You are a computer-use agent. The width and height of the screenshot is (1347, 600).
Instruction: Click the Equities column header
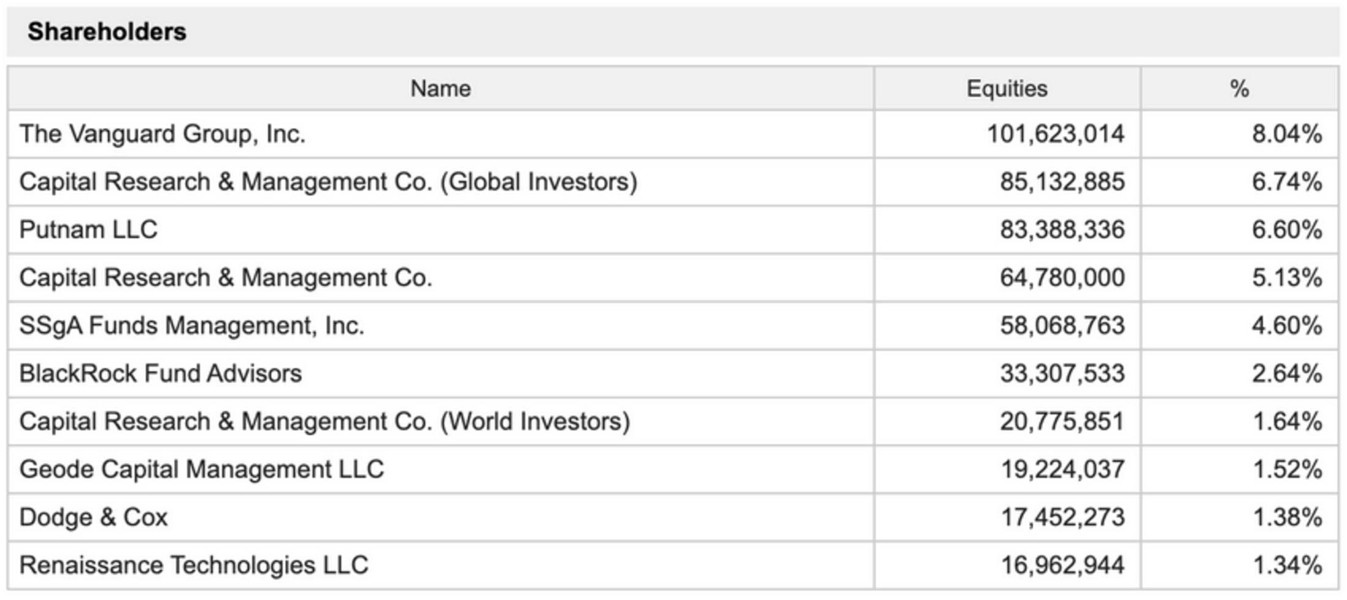tap(1007, 89)
